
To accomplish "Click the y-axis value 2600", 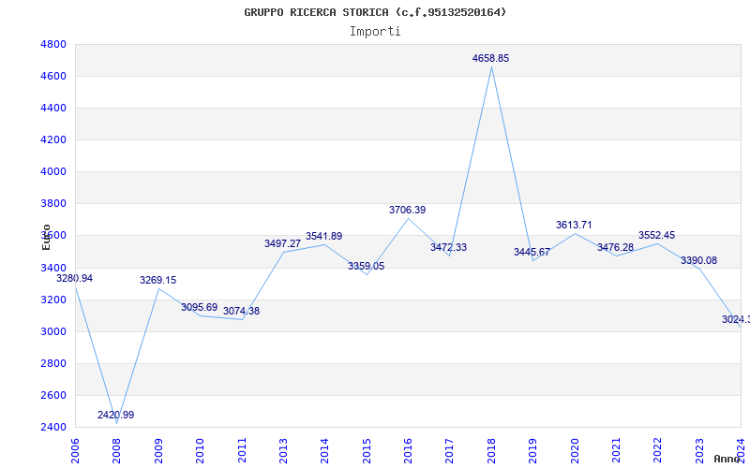I will pos(52,395).
